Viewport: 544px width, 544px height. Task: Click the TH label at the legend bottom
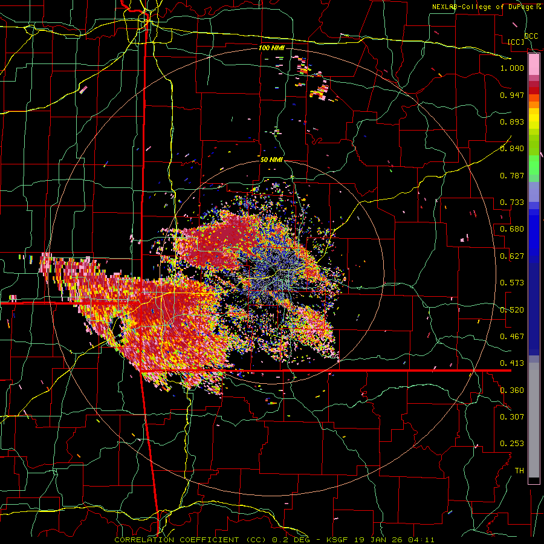519,471
